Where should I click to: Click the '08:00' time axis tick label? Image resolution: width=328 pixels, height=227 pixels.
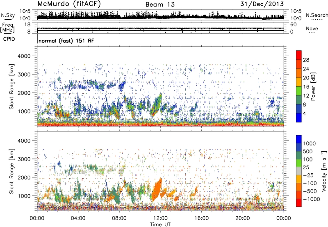[x=119, y=218]
